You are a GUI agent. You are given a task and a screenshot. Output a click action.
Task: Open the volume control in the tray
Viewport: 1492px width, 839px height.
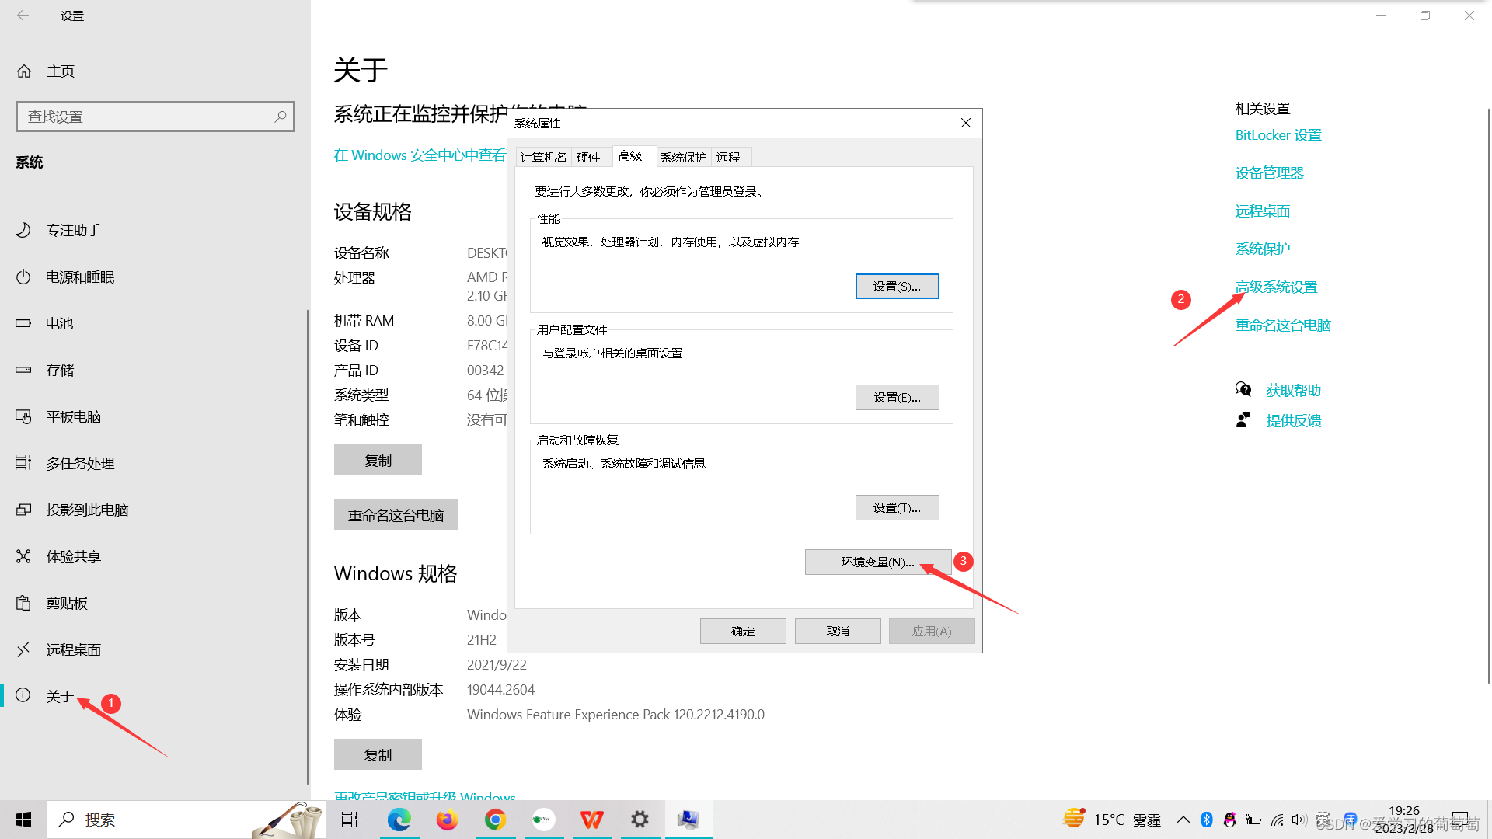click(x=1300, y=819)
